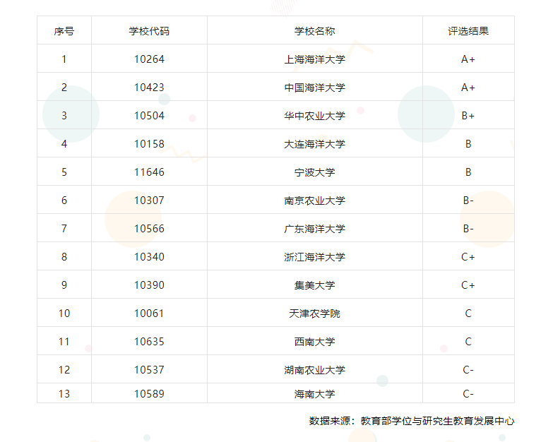Click serial number 7
553x442 pixels.
pyautogui.click(x=64, y=228)
